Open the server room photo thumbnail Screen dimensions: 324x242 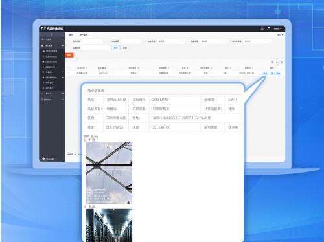pos(109,225)
